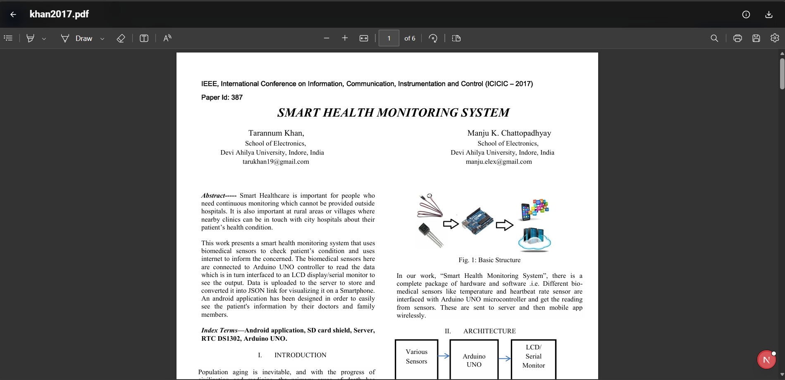Image resolution: width=785 pixels, height=380 pixels.
Task: Toggle fit to width view
Action: 364,38
